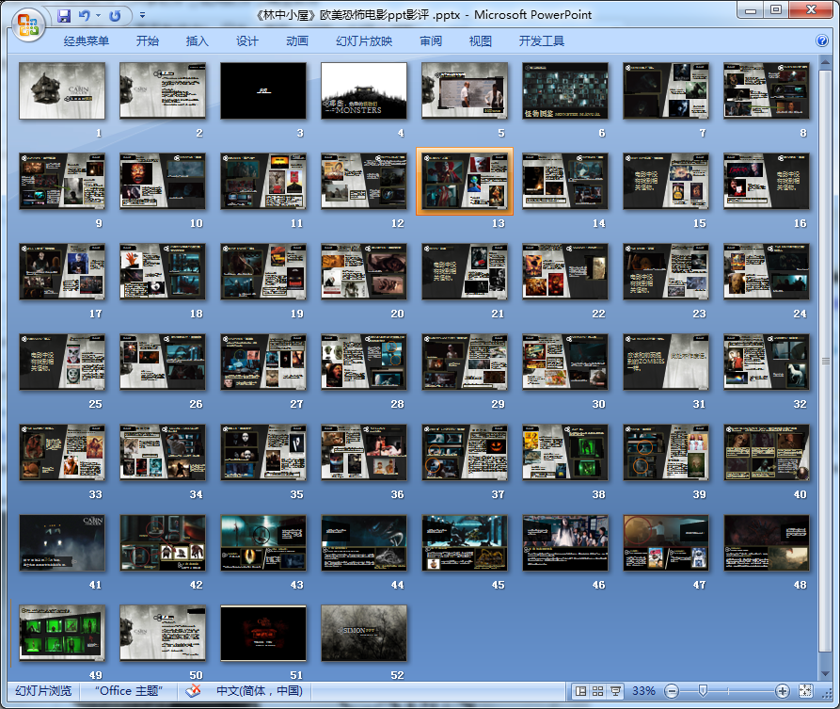Click the "Office 主题" status bar label
840x709 pixels.
pos(129,691)
